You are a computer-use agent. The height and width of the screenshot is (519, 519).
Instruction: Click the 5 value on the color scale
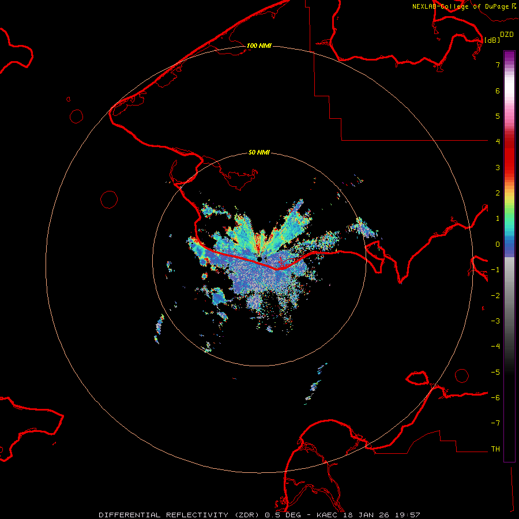click(x=498, y=116)
